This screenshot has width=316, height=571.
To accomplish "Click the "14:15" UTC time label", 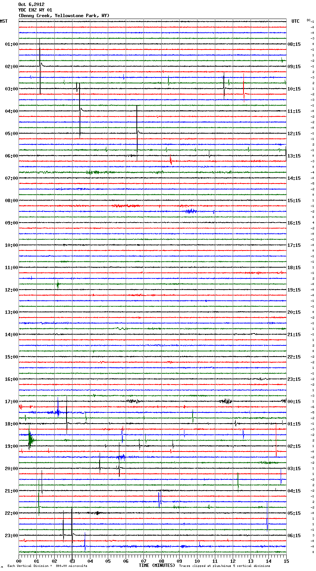I will [x=294, y=178].
